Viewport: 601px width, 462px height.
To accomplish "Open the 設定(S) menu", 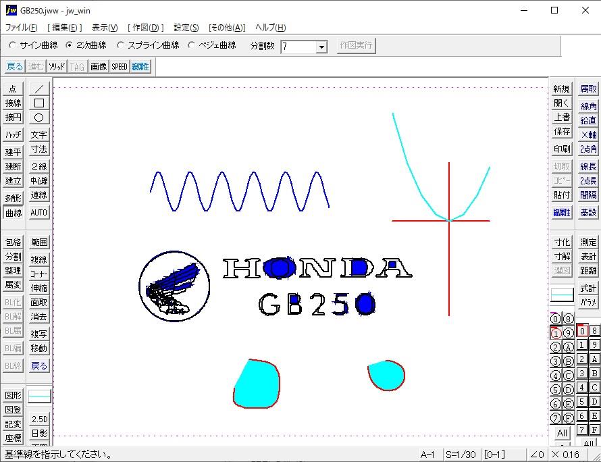I will pos(186,28).
